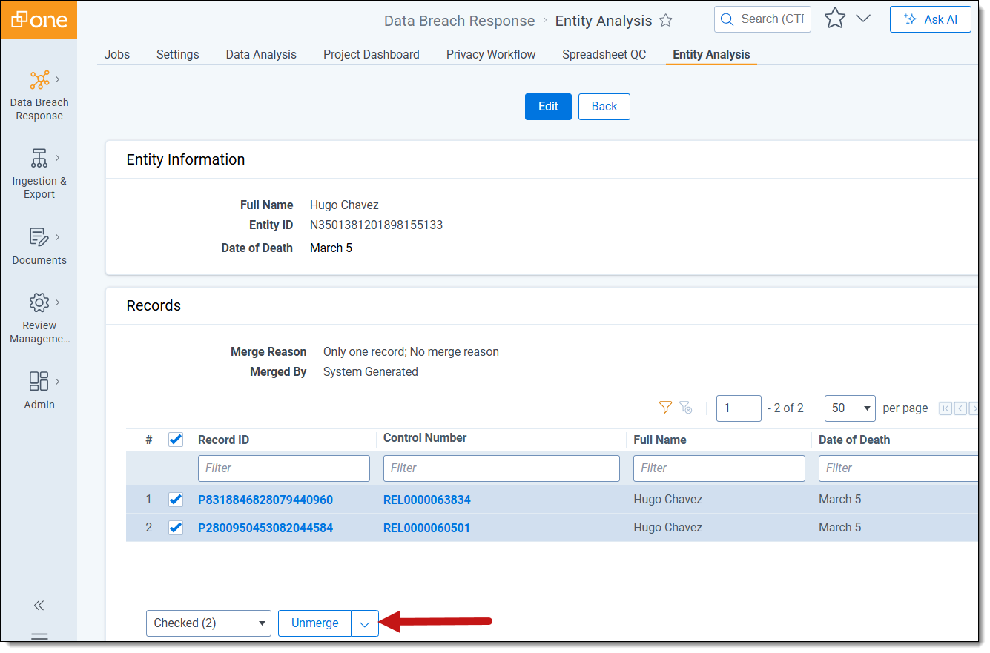The image size is (990, 653).
Task: Collapse the sidebar with double-chevron icon
Action: tap(39, 606)
